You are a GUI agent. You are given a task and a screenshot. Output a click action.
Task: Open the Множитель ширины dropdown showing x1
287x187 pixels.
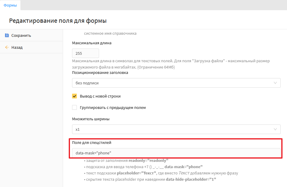click(x=176, y=129)
